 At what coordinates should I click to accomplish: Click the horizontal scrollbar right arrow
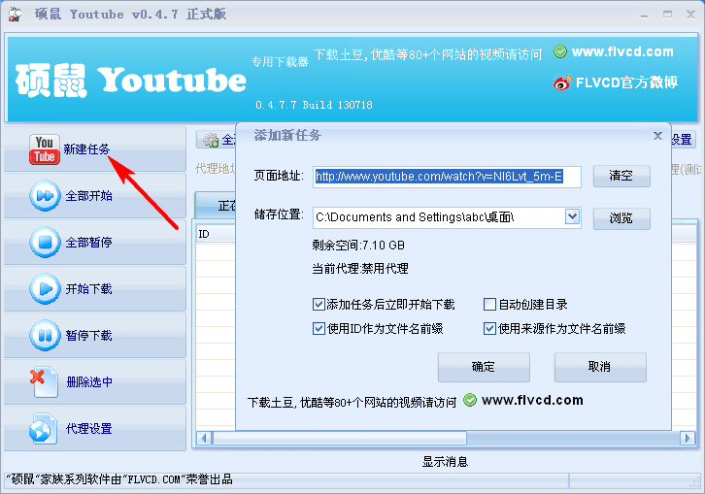pyautogui.click(x=687, y=438)
